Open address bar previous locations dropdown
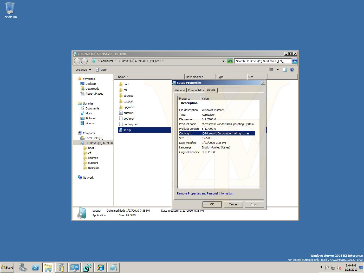 click(x=223, y=61)
